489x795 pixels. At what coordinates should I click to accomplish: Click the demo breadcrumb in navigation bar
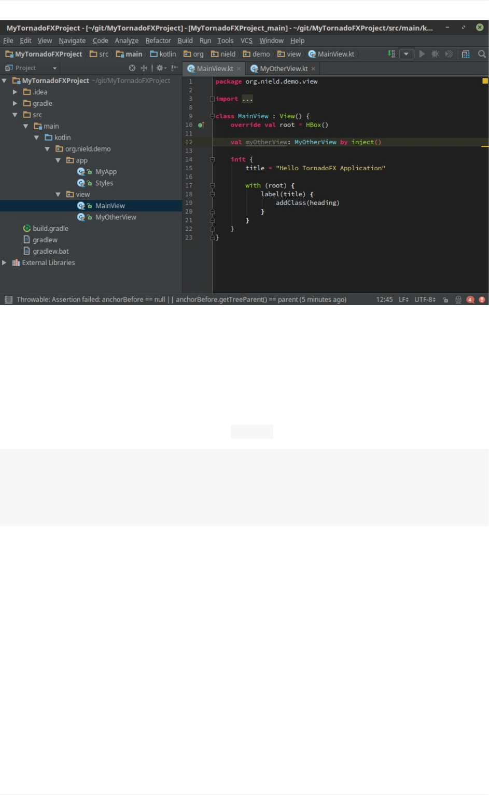pos(256,54)
